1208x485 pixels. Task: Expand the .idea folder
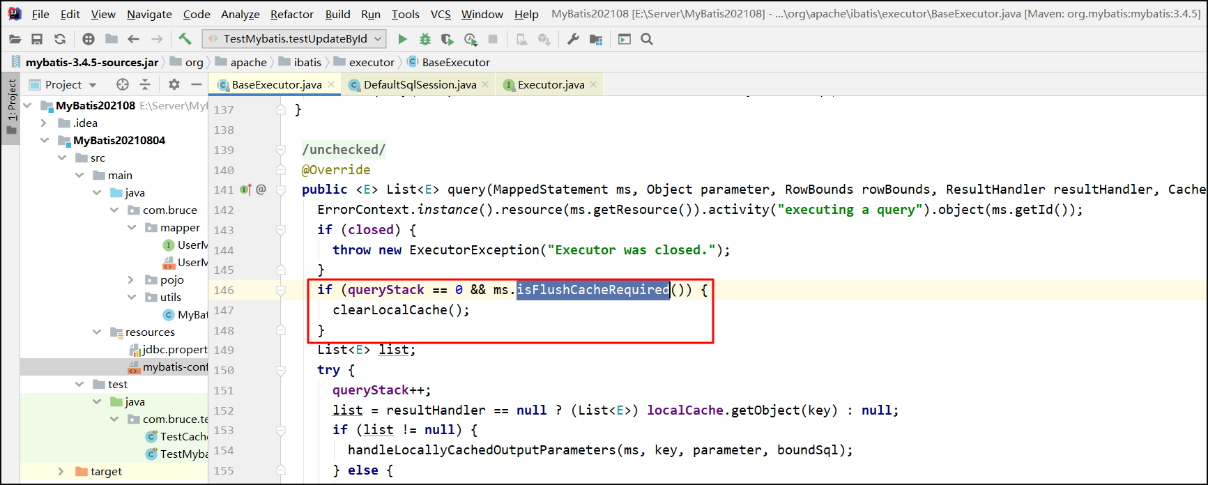[44, 123]
